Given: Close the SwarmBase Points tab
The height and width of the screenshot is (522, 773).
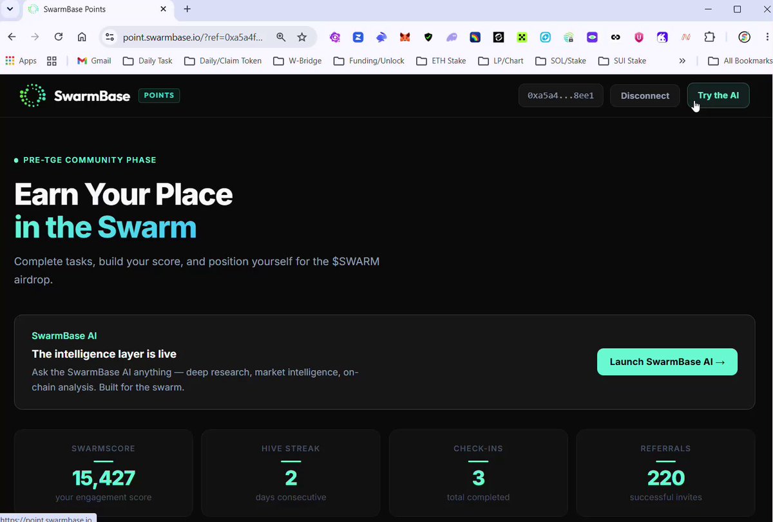Looking at the screenshot, I should [x=164, y=10].
